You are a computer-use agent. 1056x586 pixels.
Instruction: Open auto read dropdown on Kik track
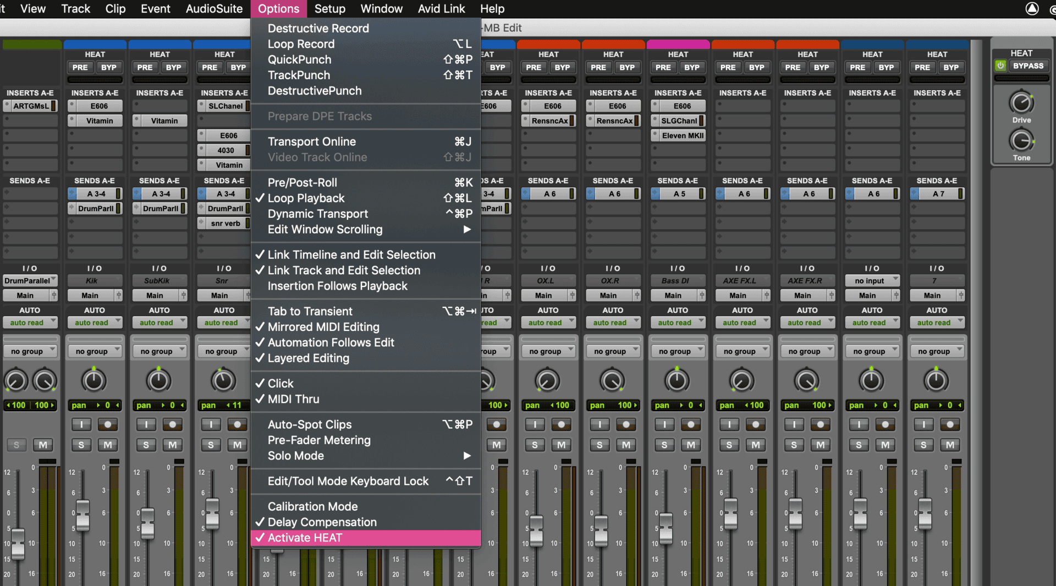95,323
